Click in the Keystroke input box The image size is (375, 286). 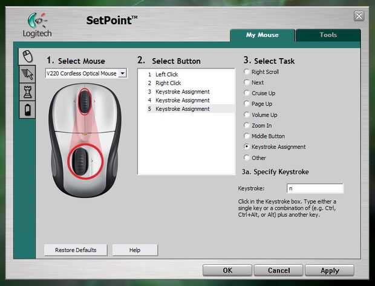coord(315,188)
